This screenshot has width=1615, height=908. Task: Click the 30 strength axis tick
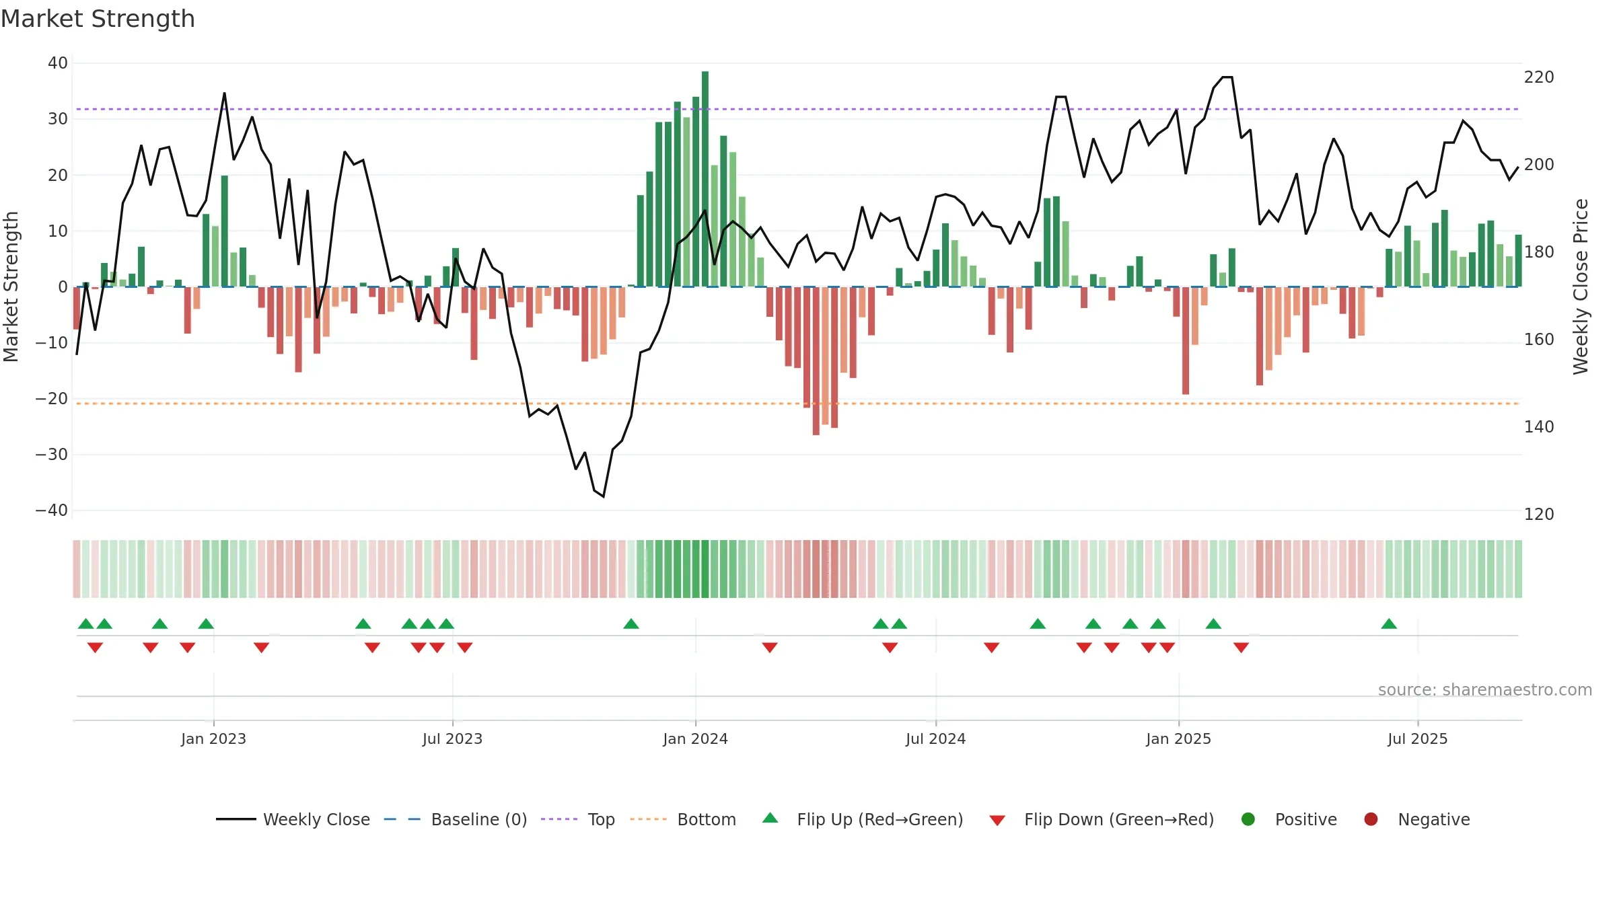coord(58,119)
